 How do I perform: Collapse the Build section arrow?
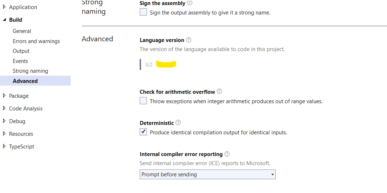[4, 20]
